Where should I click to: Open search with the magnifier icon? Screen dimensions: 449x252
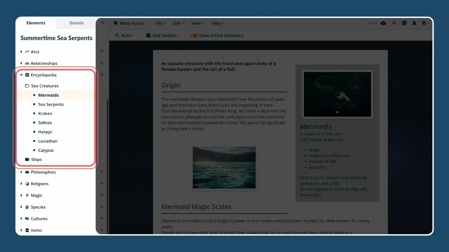(394, 23)
